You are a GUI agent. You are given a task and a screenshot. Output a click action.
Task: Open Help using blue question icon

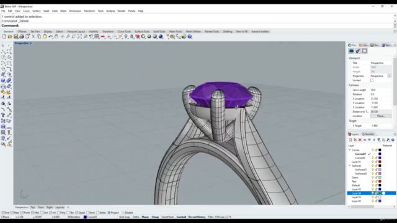click(x=190, y=37)
